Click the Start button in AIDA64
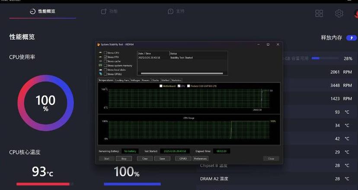 pos(107,158)
